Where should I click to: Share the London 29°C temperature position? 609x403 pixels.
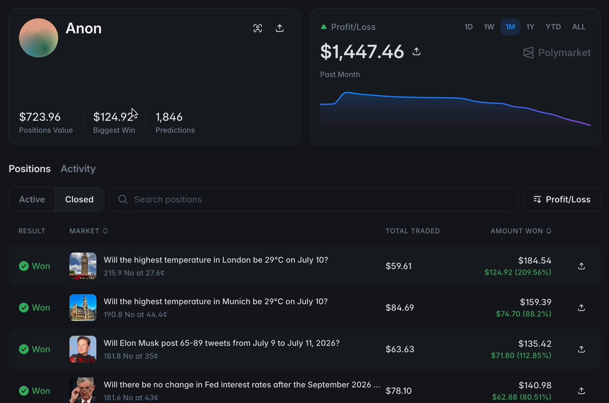tap(582, 266)
